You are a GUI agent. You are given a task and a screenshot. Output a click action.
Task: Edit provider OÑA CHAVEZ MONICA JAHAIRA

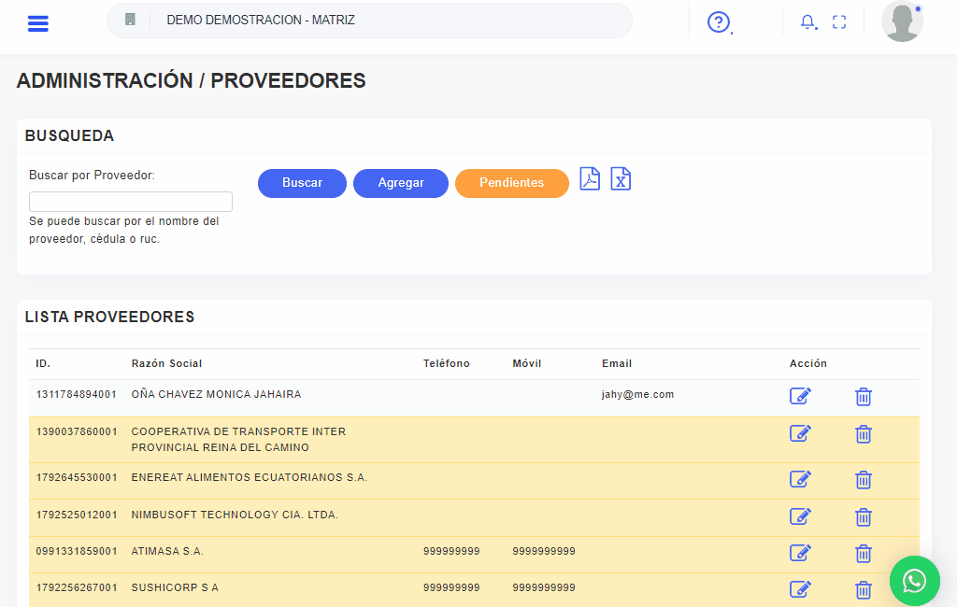tap(800, 397)
